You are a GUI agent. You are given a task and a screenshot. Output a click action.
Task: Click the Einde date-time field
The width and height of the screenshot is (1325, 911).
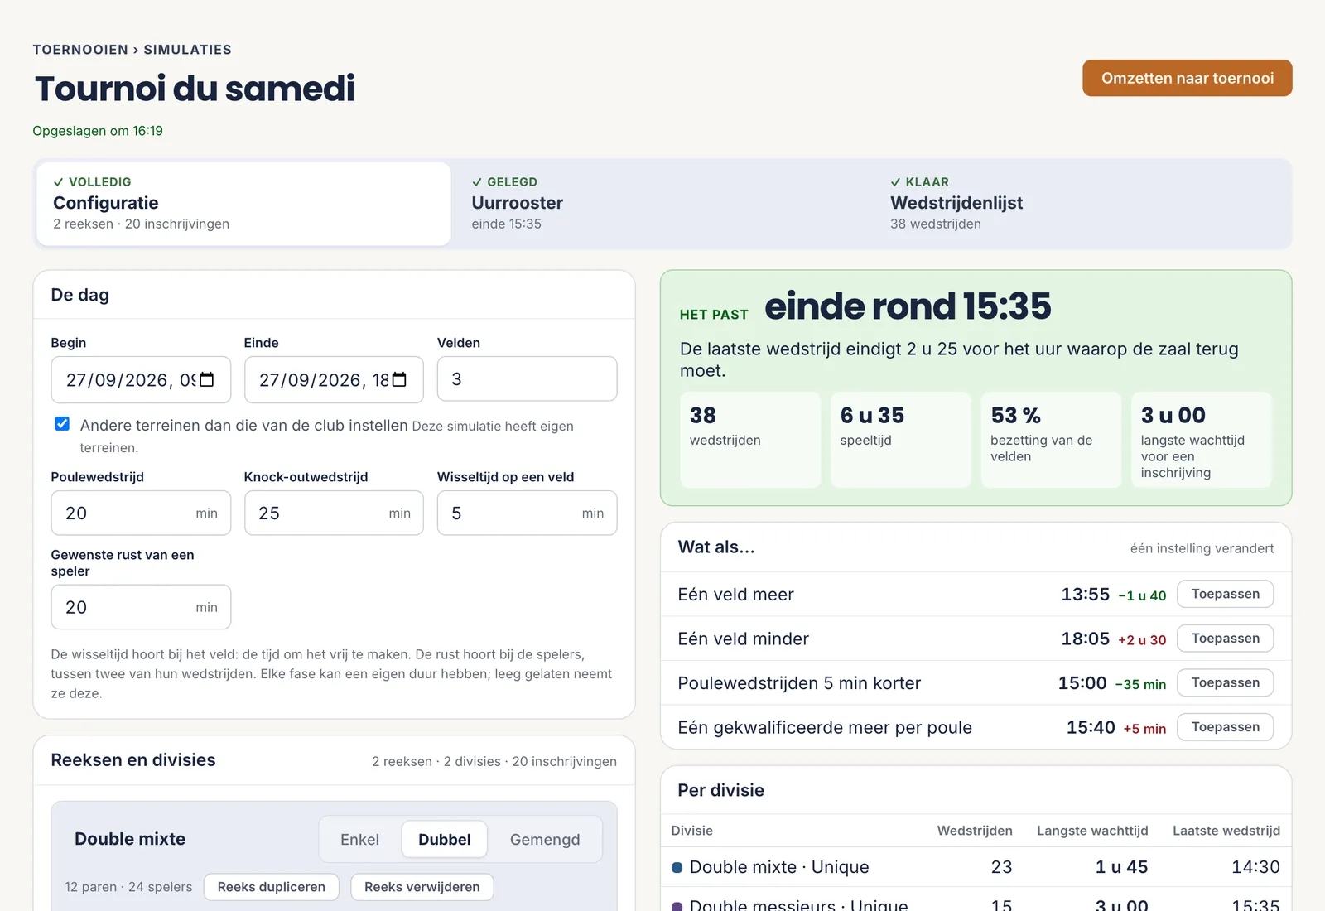pyautogui.click(x=334, y=379)
